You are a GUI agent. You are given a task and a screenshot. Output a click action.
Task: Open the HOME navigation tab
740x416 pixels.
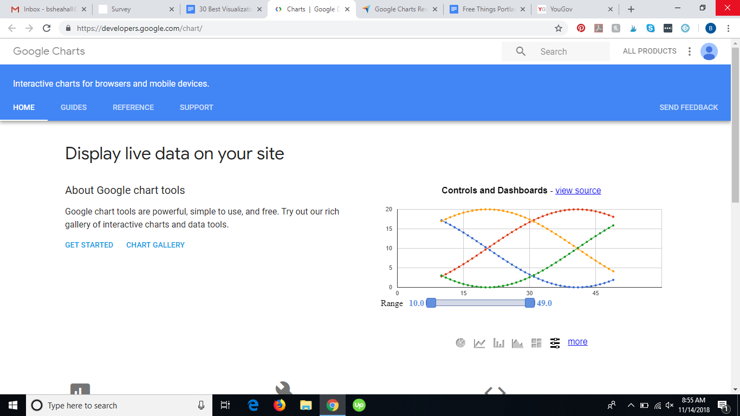click(x=24, y=107)
